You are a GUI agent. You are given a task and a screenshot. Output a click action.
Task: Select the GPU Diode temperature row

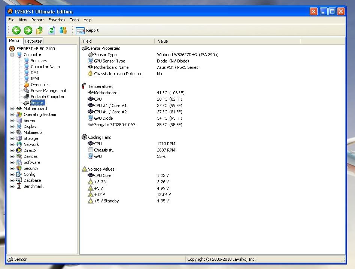[x=103, y=118]
